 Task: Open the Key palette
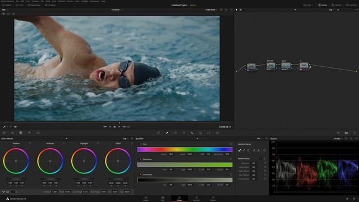tap(200, 133)
